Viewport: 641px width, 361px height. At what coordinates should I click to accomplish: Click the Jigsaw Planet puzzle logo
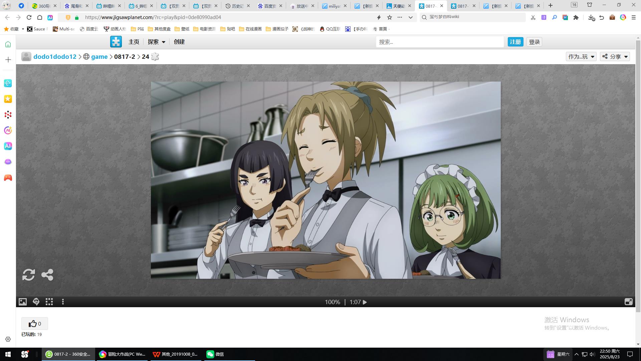pyautogui.click(x=116, y=42)
